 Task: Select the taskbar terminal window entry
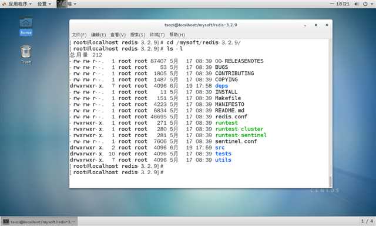click(39, 222)
